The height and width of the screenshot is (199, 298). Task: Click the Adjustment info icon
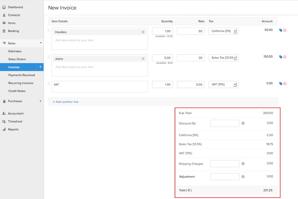(243, 177)
